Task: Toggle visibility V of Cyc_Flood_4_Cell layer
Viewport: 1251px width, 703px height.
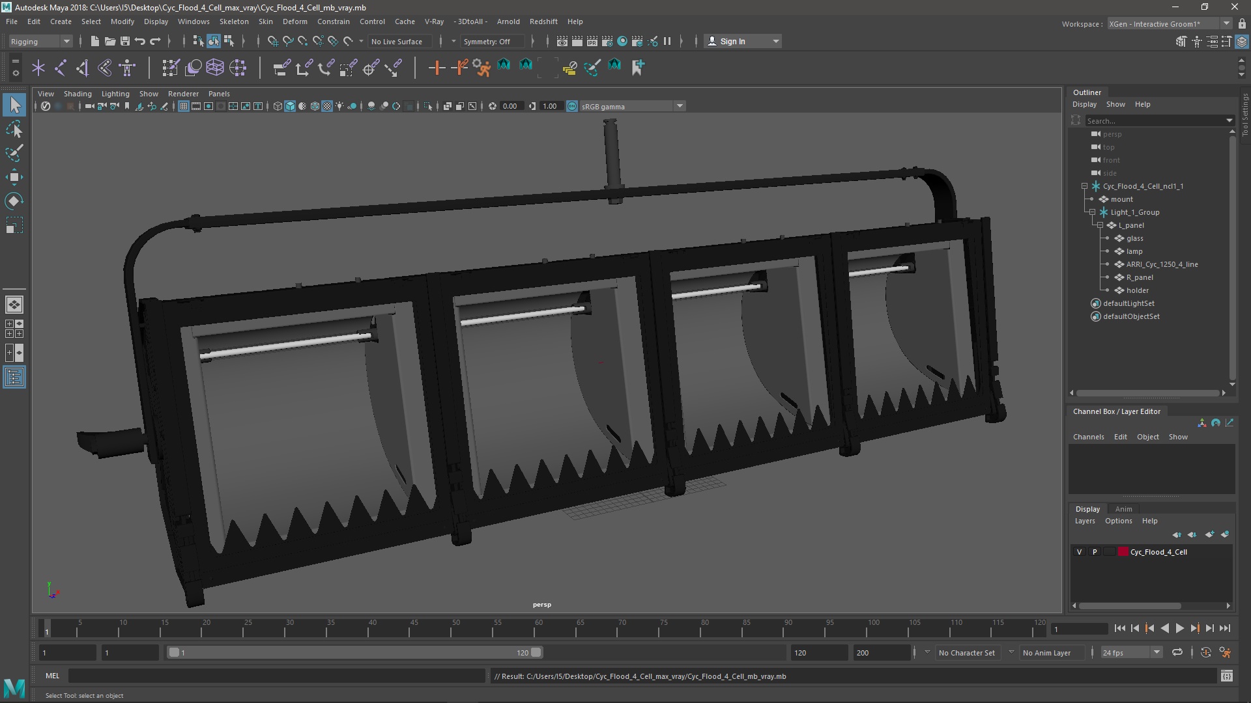Action: pos(1080,552)
